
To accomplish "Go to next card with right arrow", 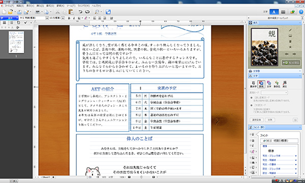I will [294, 54].
